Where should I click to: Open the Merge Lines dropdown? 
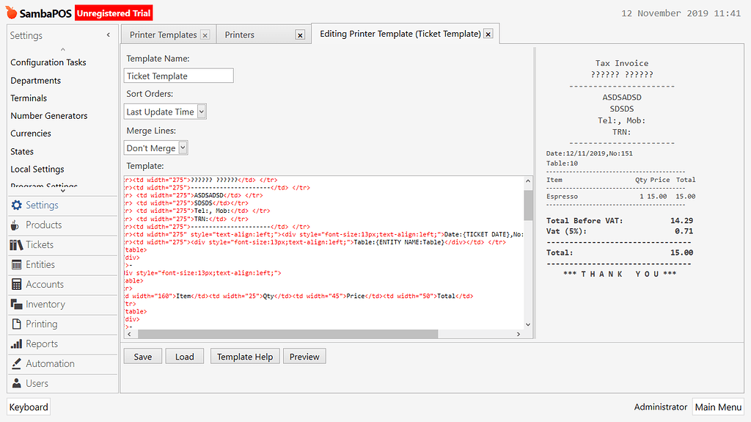(x=156, y=148)
